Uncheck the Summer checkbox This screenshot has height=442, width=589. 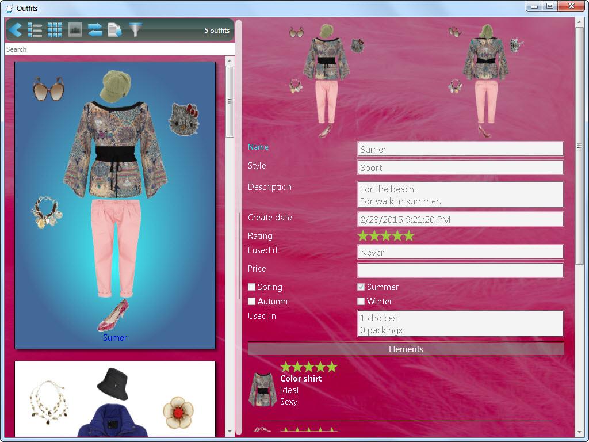361,287
